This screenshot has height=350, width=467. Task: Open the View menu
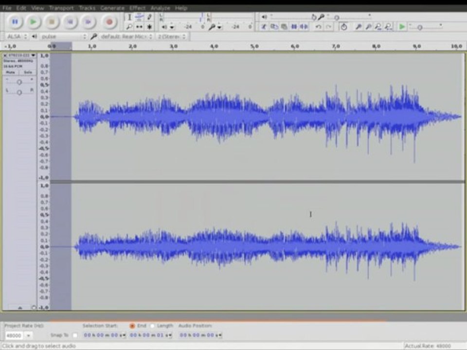[37, 8]
